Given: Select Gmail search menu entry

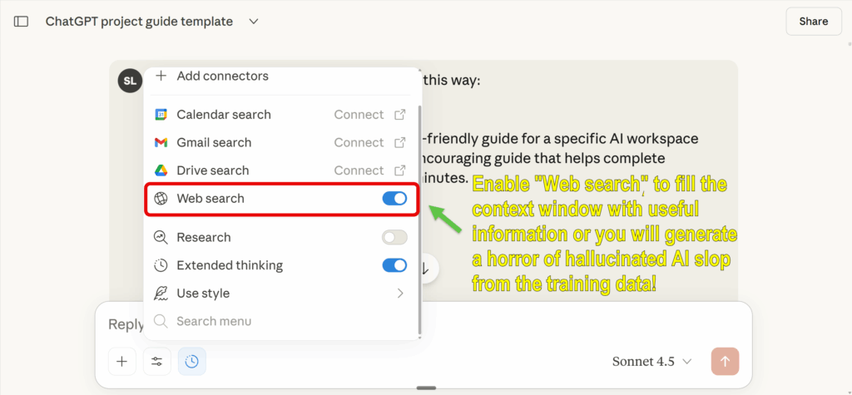Looking at the screenshot, I should pyautogui.click(x=214, y=142).
